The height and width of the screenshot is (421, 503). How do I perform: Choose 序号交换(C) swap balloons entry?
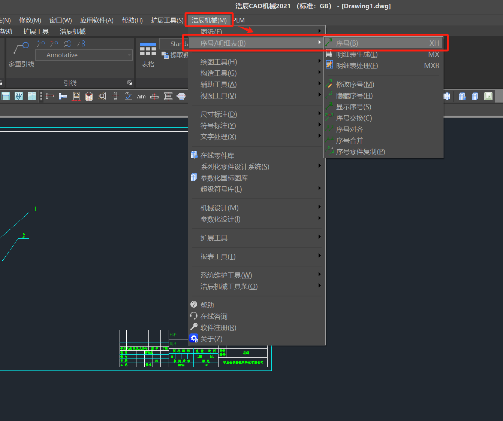[x=383, y=118]
